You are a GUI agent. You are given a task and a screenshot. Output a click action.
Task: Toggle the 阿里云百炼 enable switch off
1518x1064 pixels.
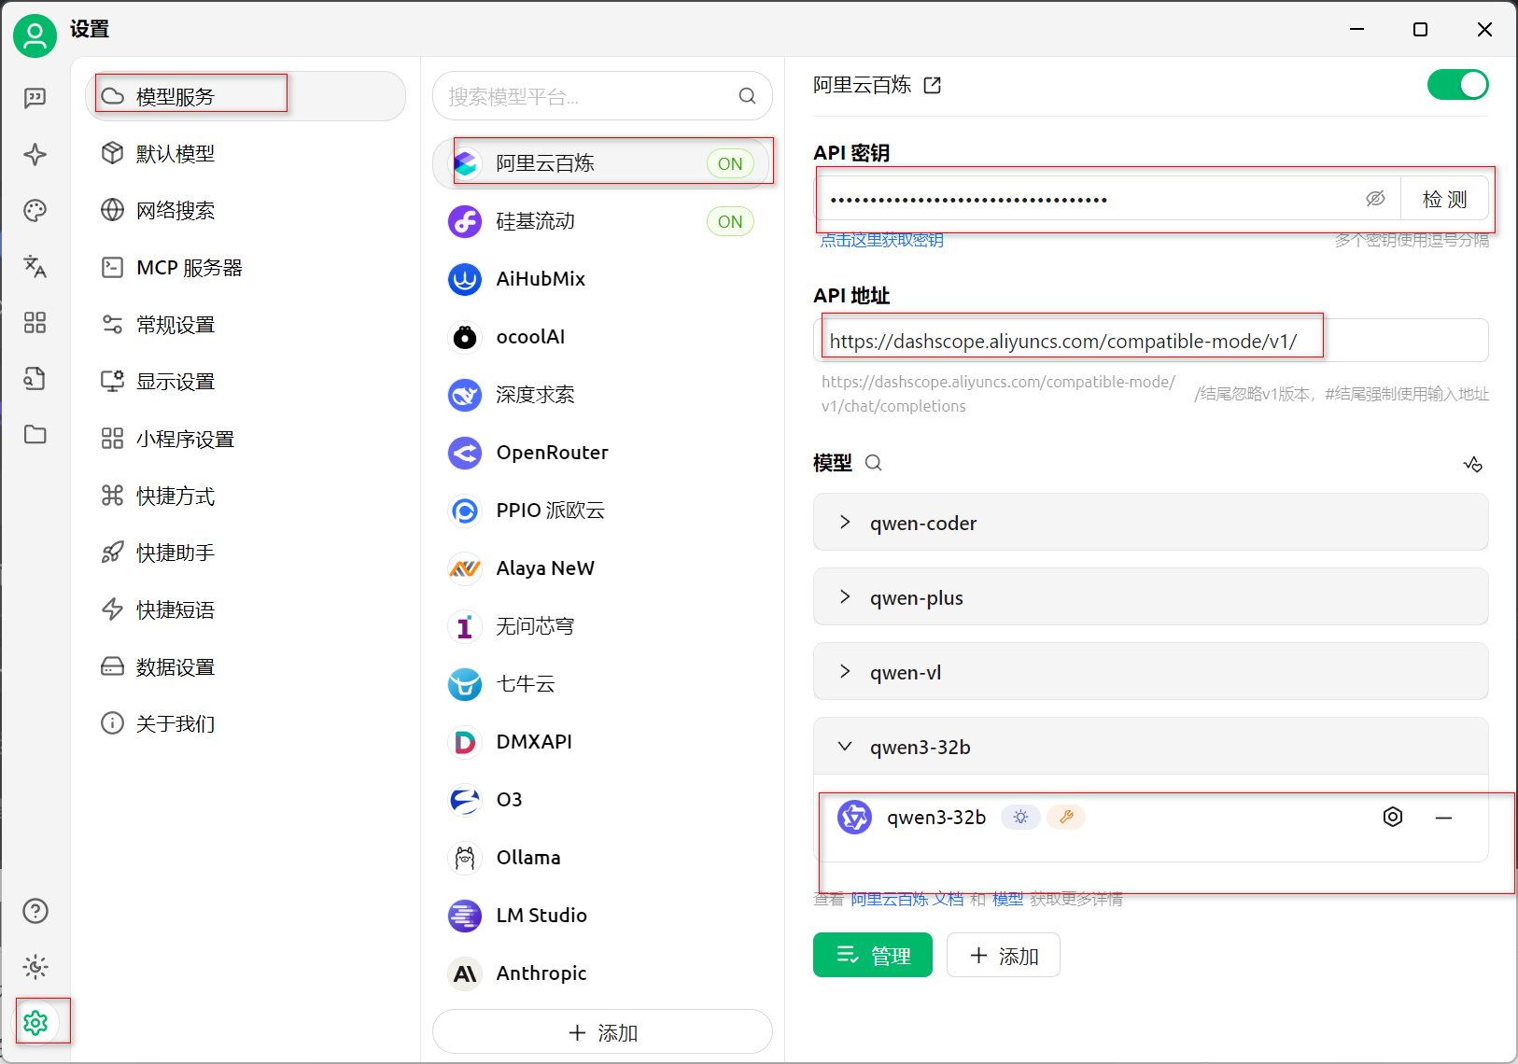pos(1457,85)
